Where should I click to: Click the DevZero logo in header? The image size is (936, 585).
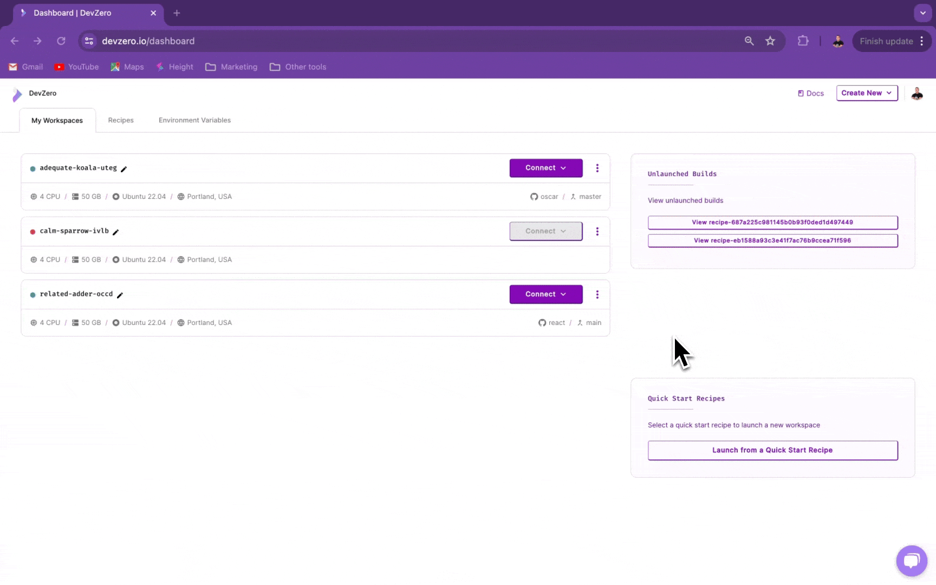tap(17, 95)
